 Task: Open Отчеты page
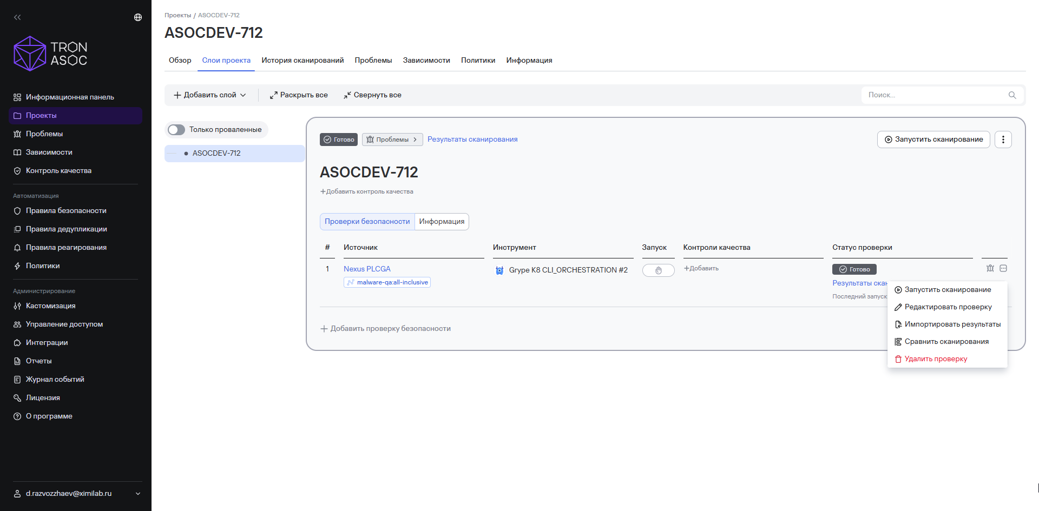coord(75,361)
